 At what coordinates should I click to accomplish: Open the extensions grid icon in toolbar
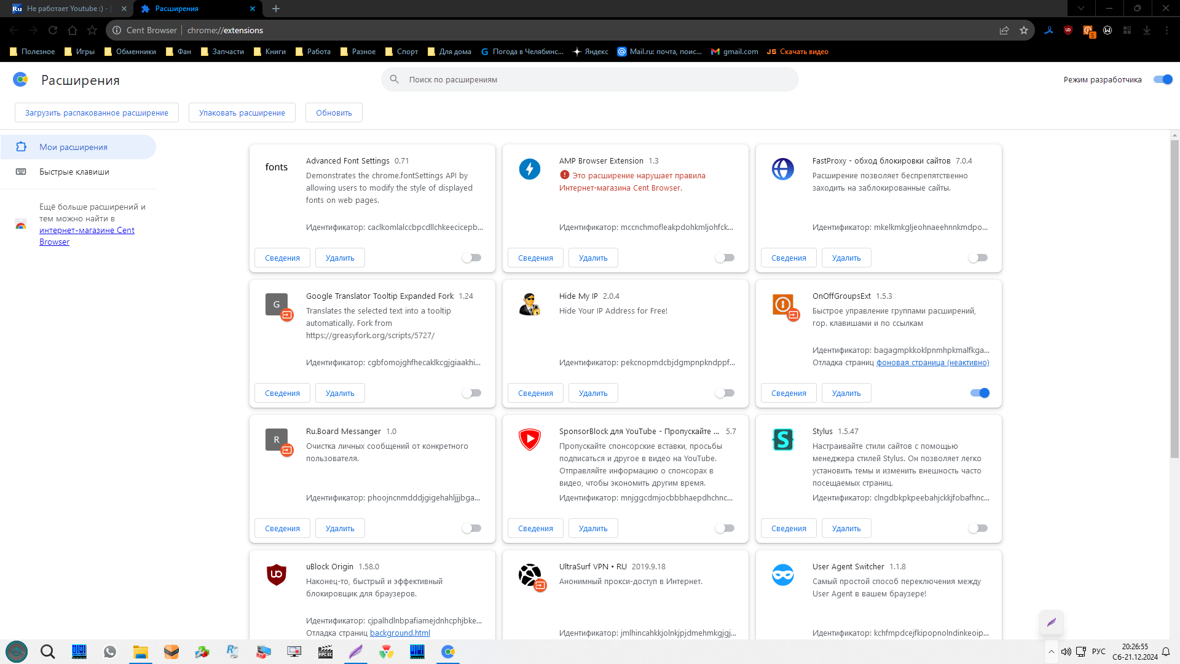1127,30
